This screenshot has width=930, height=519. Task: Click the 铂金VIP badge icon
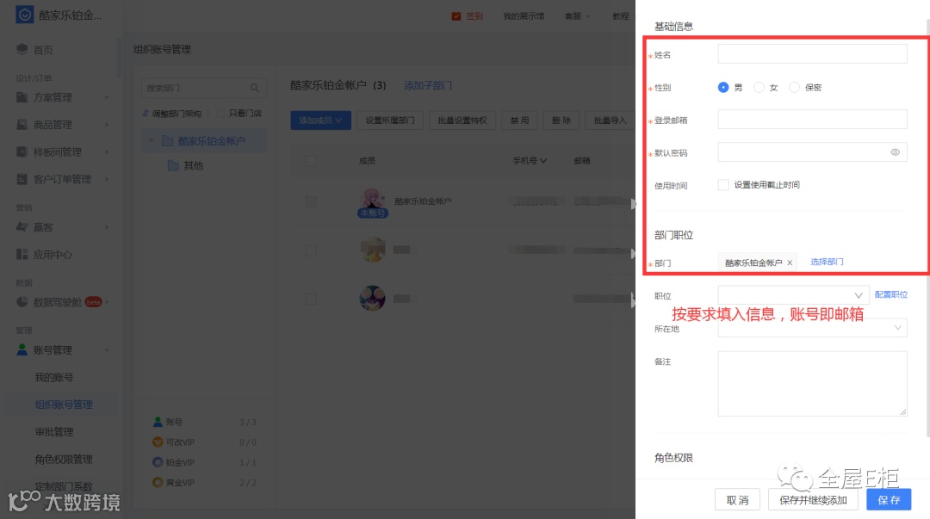(x=158, y=462)
